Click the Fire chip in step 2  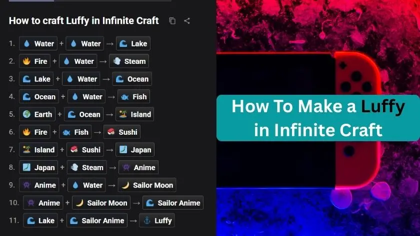click(x=35, y=61)
